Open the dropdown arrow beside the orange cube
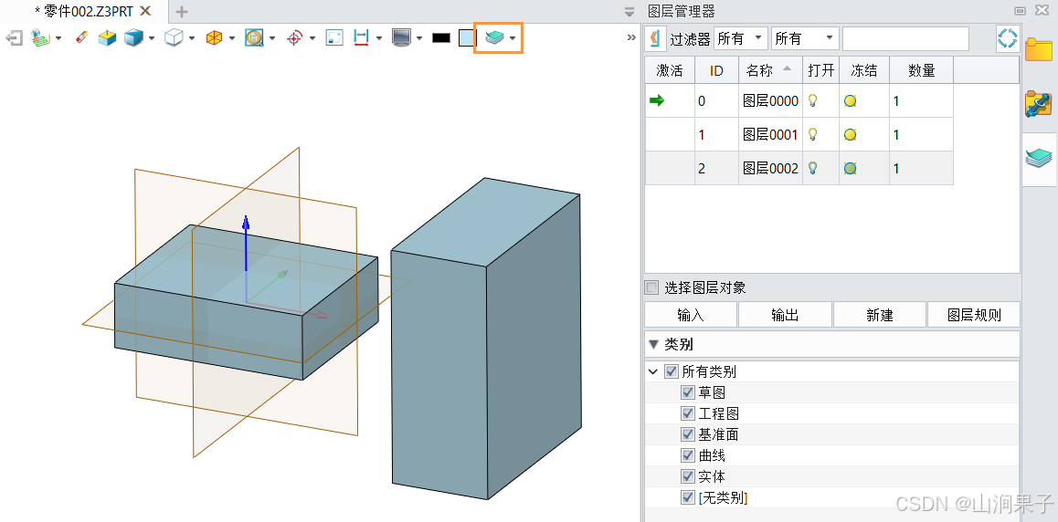 232,38
